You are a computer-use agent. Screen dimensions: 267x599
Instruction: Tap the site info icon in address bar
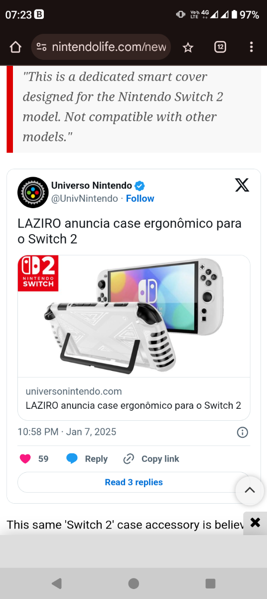click(x=42, y=47)
